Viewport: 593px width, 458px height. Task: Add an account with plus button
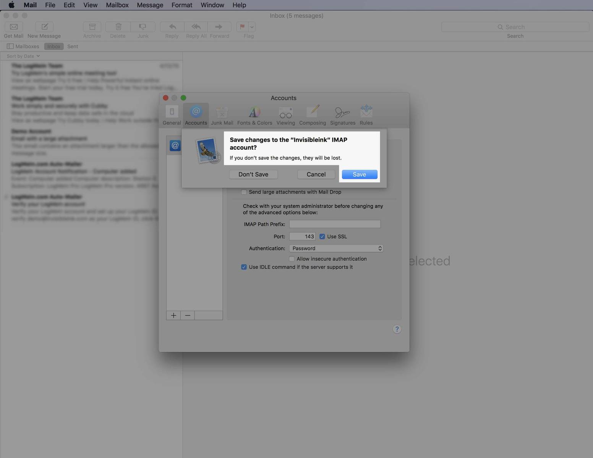point(173,315)
